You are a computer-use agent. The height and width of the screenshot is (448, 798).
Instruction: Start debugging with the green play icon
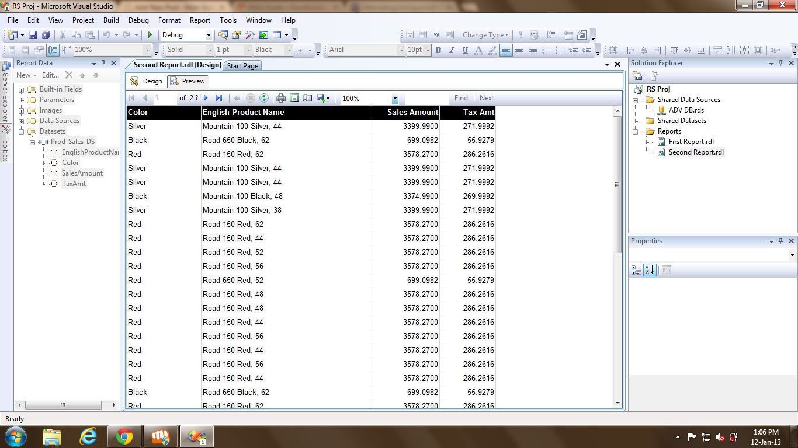150,35
